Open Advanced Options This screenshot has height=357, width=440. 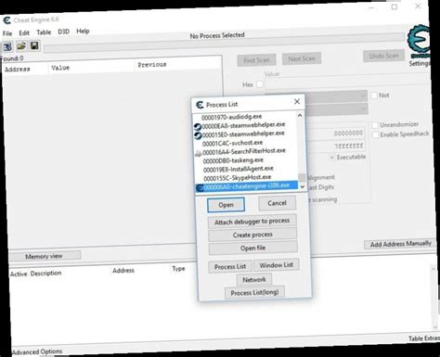coord(37,351)
